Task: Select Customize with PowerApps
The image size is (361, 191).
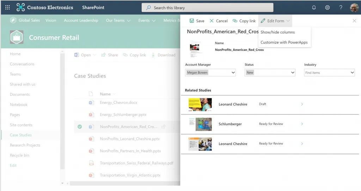Action: coord(284,42)
